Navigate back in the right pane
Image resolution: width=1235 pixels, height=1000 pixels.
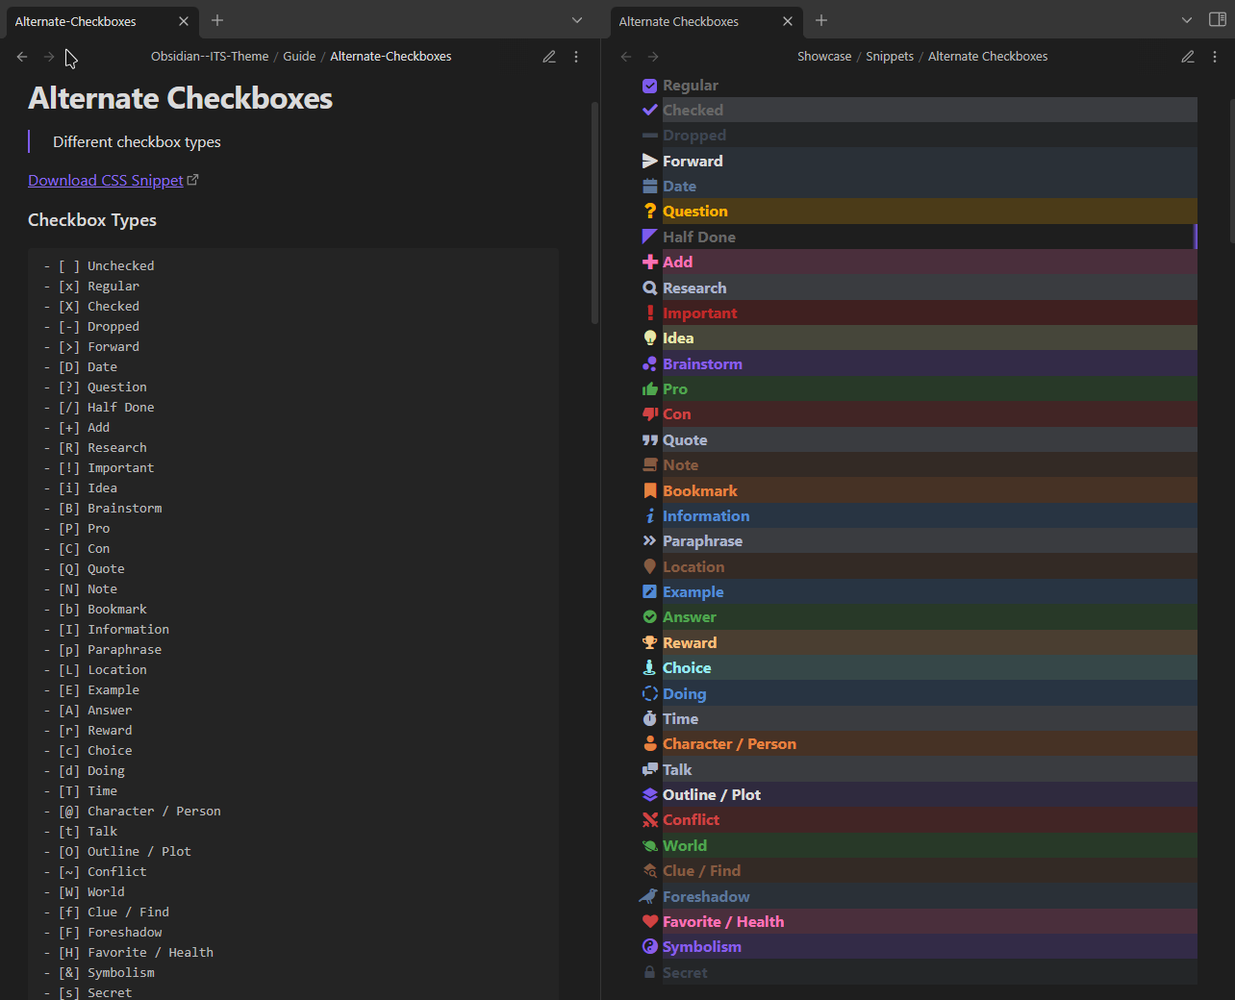[626, 57]
